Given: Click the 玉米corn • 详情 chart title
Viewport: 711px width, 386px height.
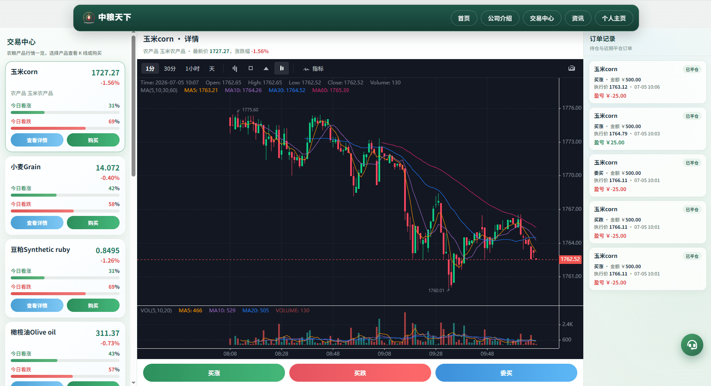Looking at the screenshot, I should click(x=171, y=39).
